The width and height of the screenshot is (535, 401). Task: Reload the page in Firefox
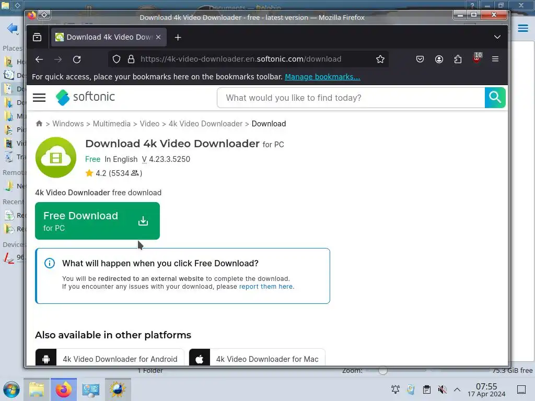click(77, 60)
